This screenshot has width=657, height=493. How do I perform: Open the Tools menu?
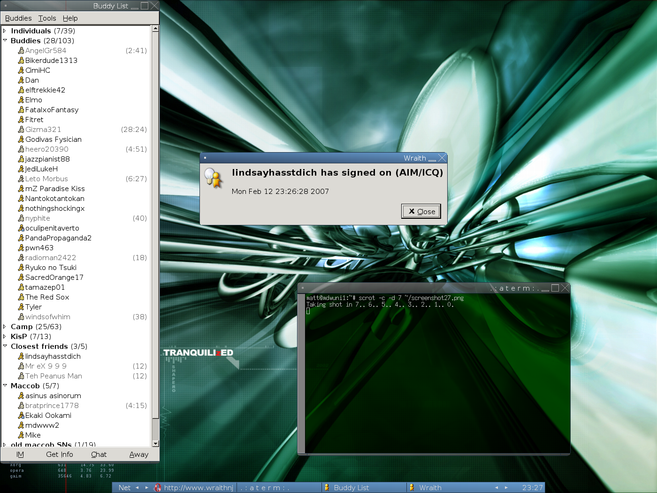point(47,18)
